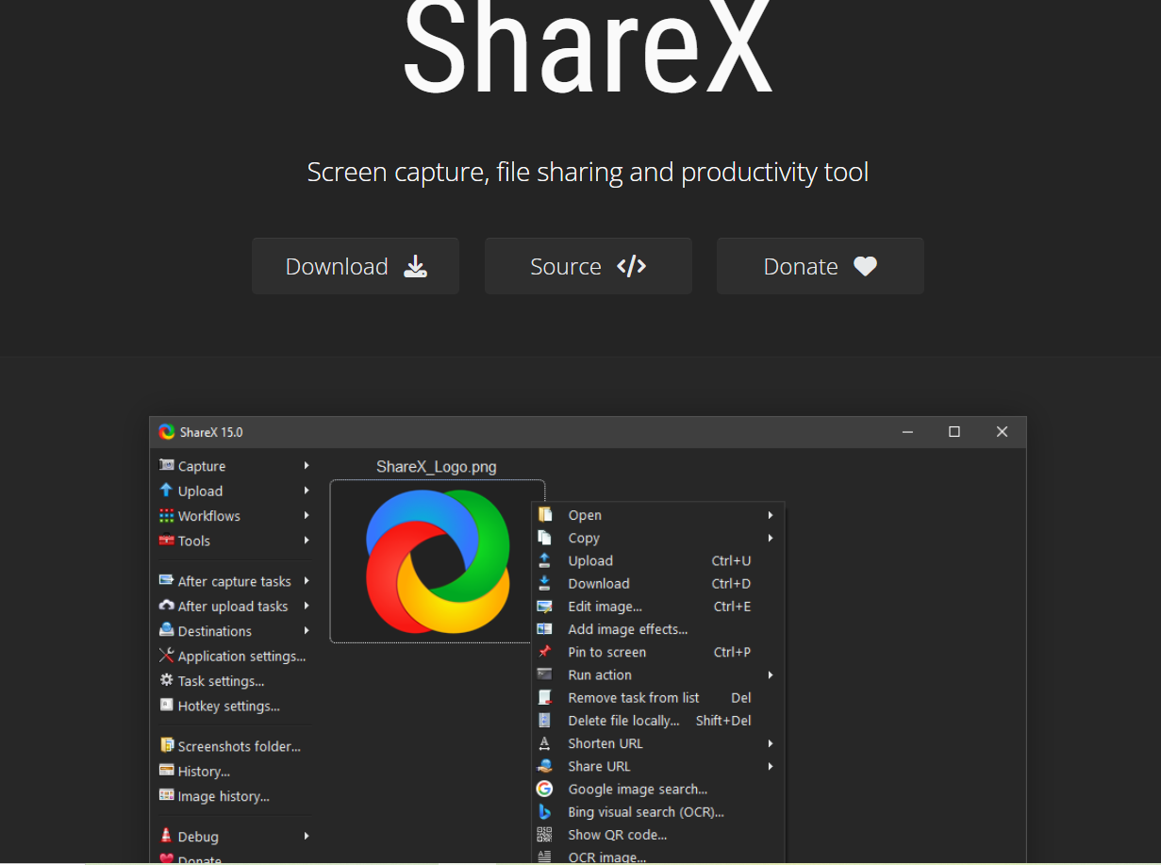The image size is (1161, 865).
Task: Click the Hotkey settings icon
Action: point(167,705)
